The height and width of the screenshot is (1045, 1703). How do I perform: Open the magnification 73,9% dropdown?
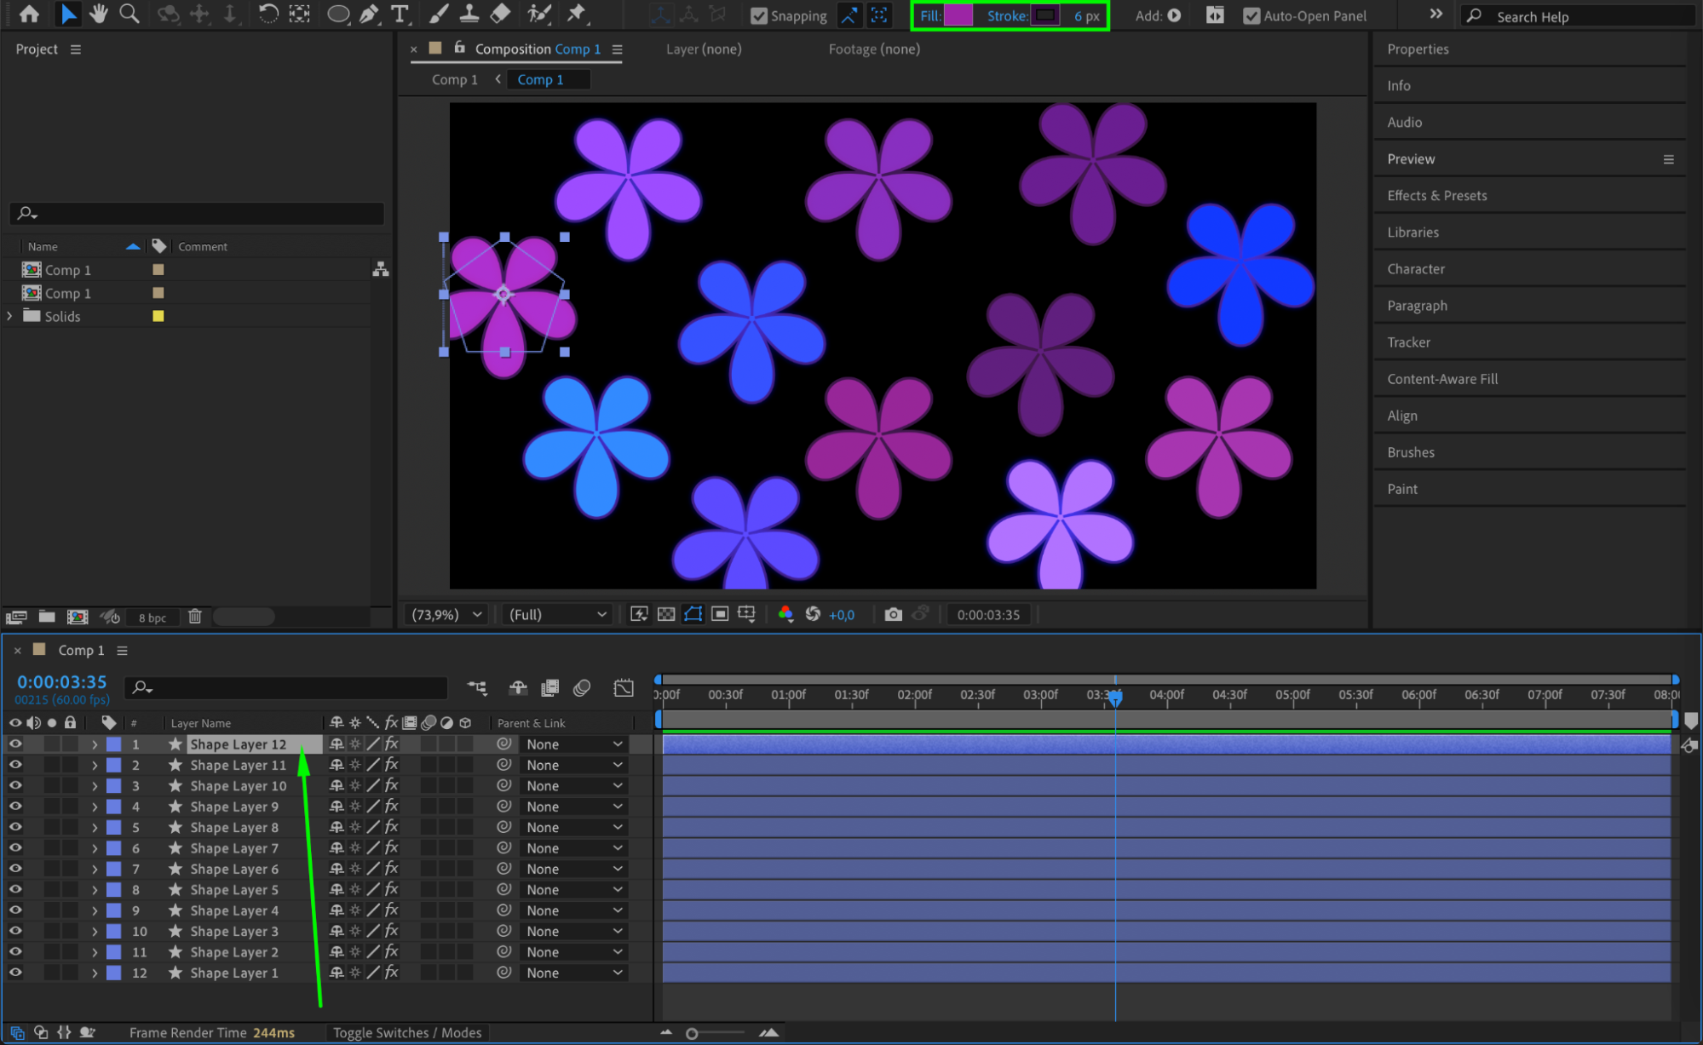(x=446, y=614)
